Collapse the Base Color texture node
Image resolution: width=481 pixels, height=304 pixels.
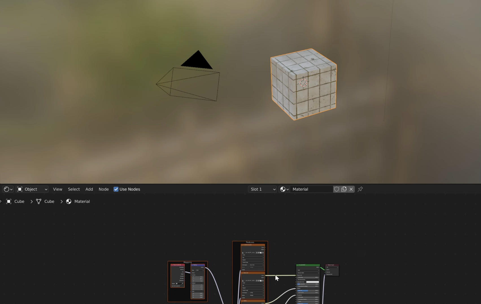coord(242,273)
